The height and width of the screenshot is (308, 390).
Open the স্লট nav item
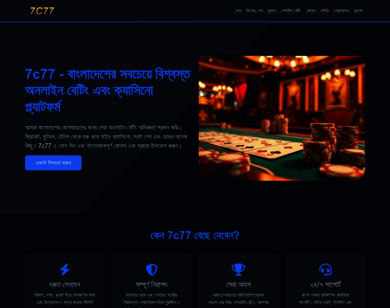(358, 11)
